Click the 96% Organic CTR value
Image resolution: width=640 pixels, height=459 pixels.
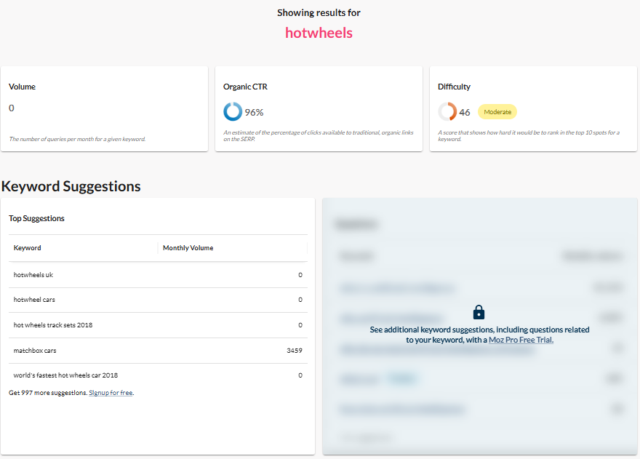click(x=254, y=112)
